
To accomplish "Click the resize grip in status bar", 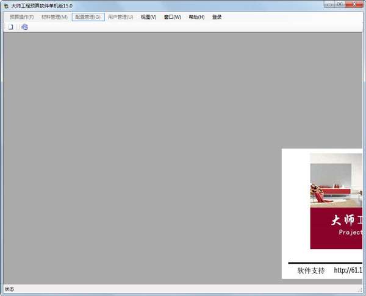I will pyautogui.click(x=360, y=290).
